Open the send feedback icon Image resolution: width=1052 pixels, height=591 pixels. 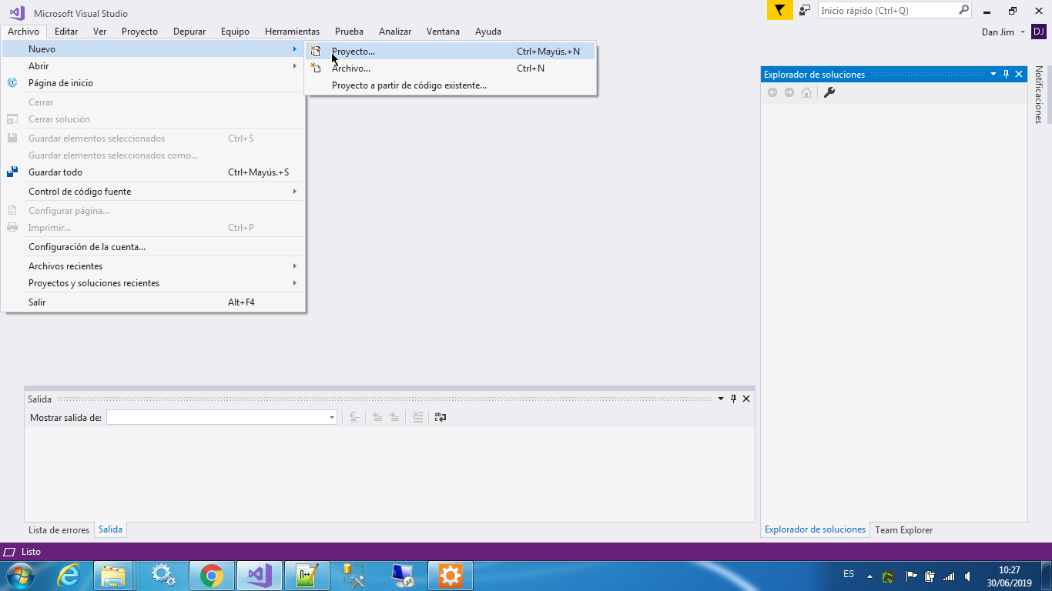point(805,11)
